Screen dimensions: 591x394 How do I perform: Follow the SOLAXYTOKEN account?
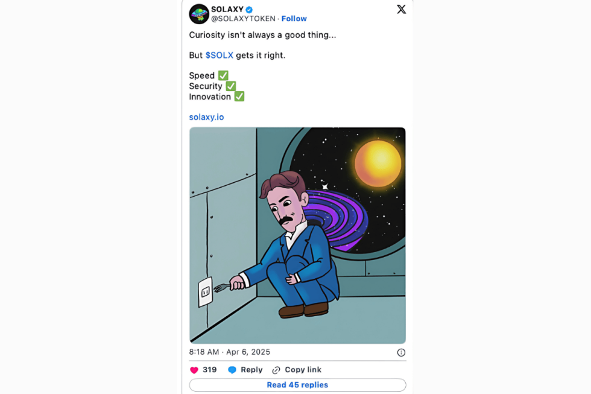coord(294,19)
